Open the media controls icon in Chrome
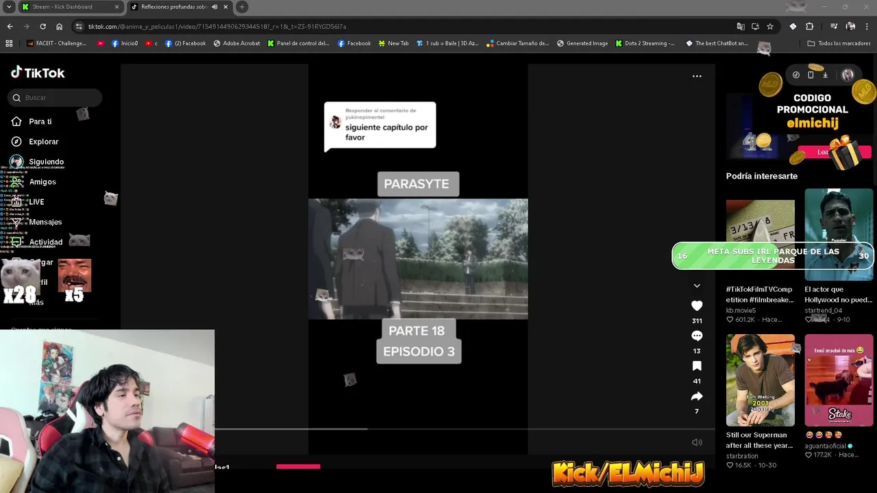 (x=834, y=26)
